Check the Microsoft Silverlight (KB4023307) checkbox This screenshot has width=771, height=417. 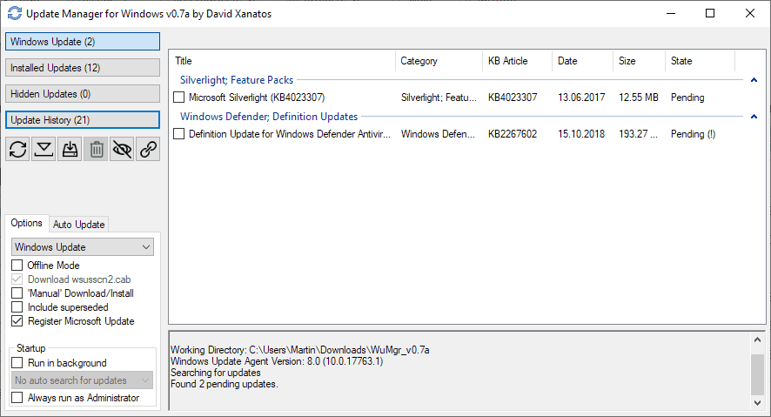point(179,98)
